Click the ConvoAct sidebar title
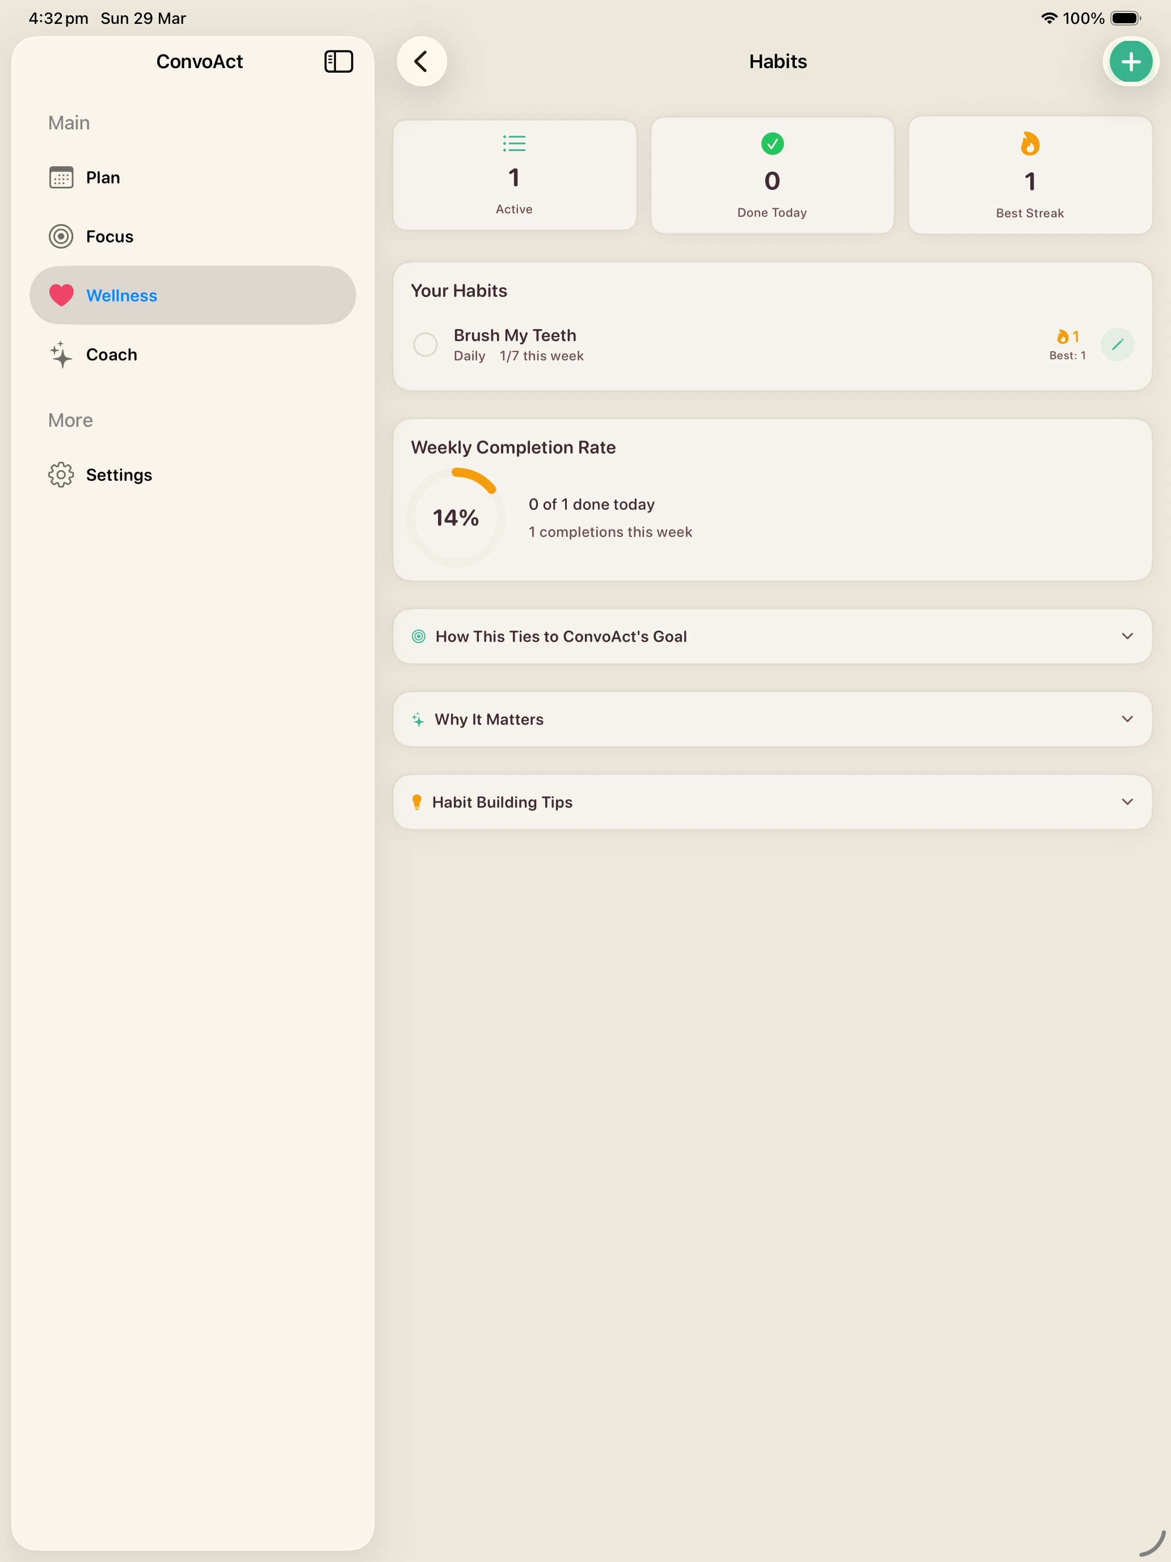 pyautogui.click(x=200, y=61)
